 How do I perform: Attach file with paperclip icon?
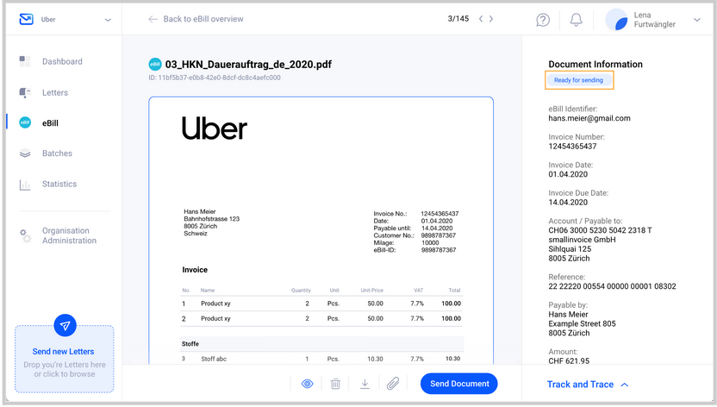click(393, 383)
